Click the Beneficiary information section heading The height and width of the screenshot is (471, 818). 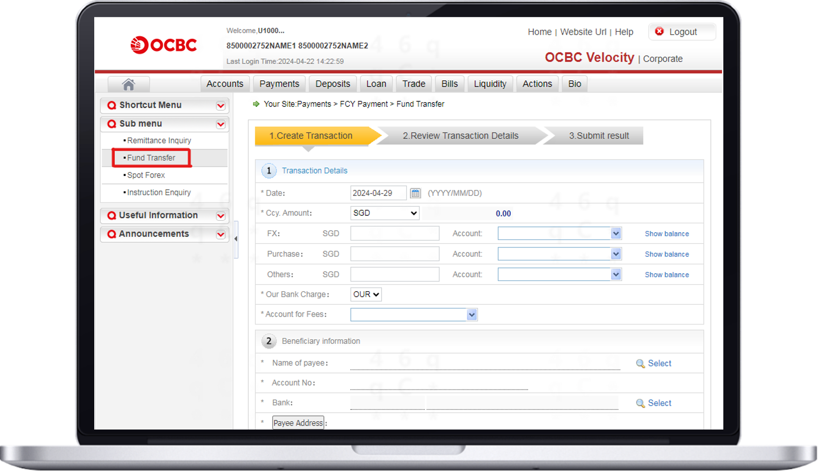click(321, 341)
